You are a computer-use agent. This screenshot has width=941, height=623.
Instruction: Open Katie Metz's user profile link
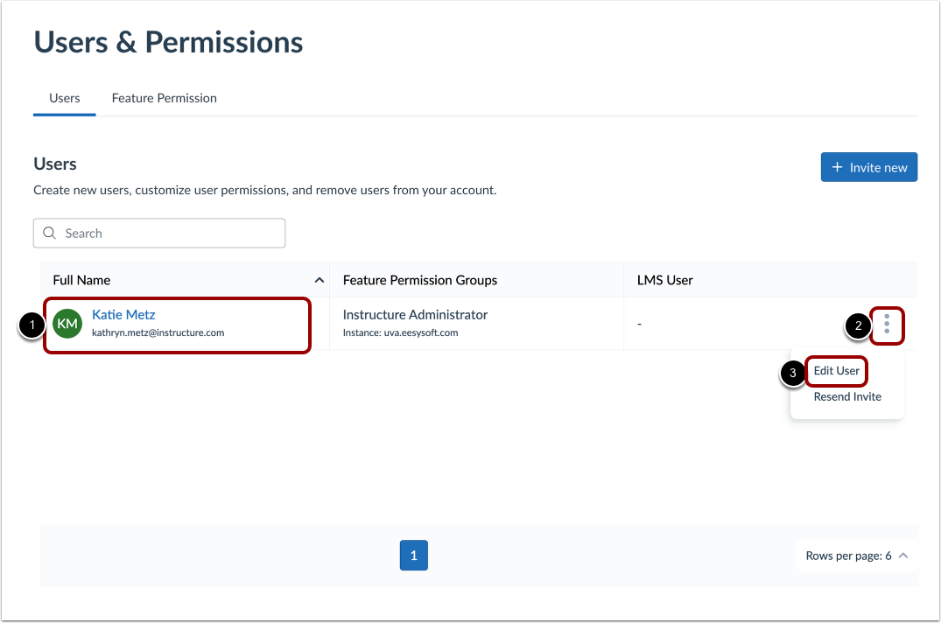[123, 314]
